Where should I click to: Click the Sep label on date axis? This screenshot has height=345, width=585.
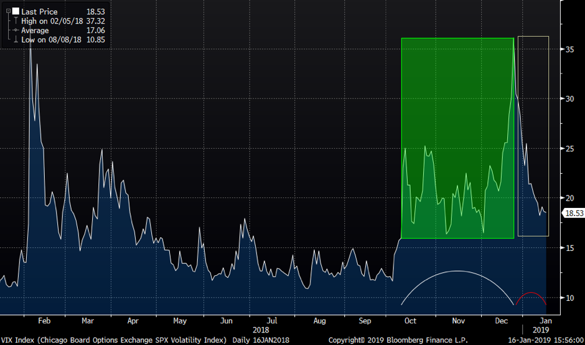[x=366, y=321]
